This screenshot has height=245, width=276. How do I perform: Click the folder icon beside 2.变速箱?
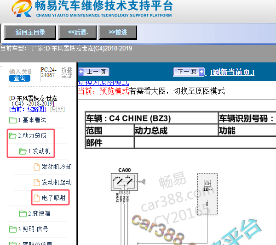[x=23, y=214]
